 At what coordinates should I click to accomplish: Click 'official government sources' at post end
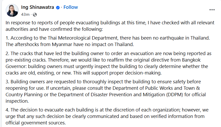point(36,123)
